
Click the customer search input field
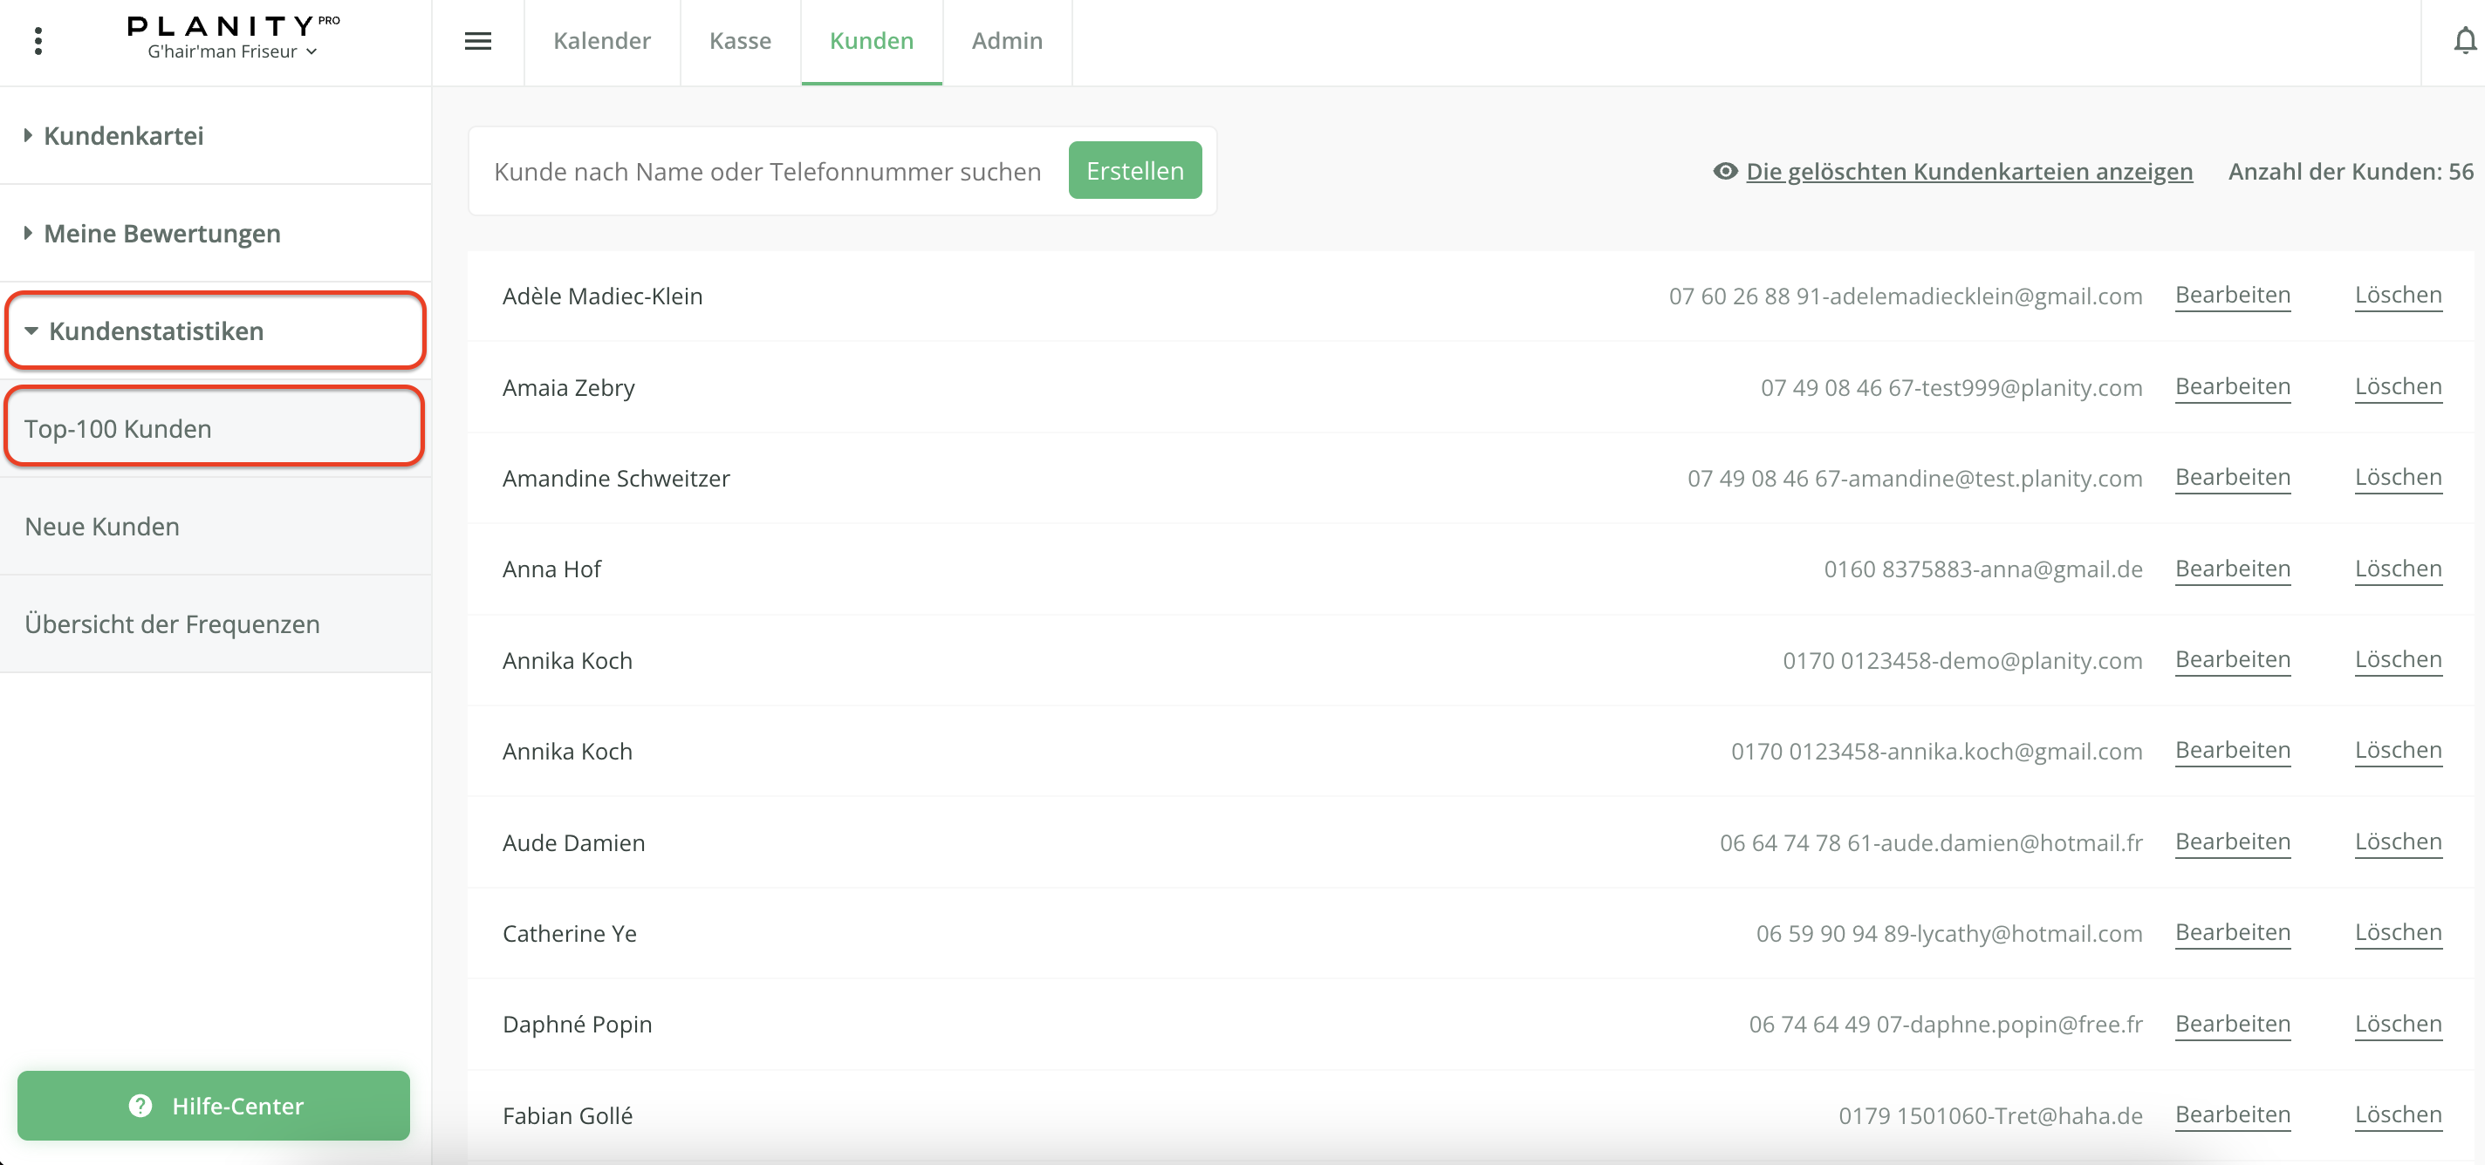point(767,171)
